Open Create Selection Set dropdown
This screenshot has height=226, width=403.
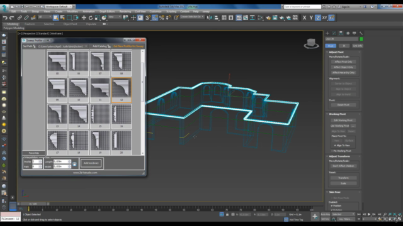click(x=192, y=17)
